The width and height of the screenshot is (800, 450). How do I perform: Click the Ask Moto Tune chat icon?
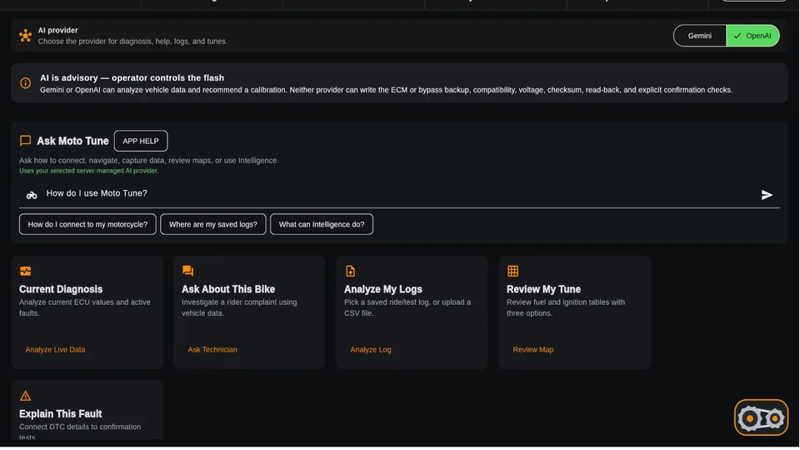(x=25, y=140)
